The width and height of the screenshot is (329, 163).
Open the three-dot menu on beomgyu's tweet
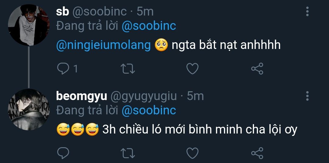pos(307,96)
